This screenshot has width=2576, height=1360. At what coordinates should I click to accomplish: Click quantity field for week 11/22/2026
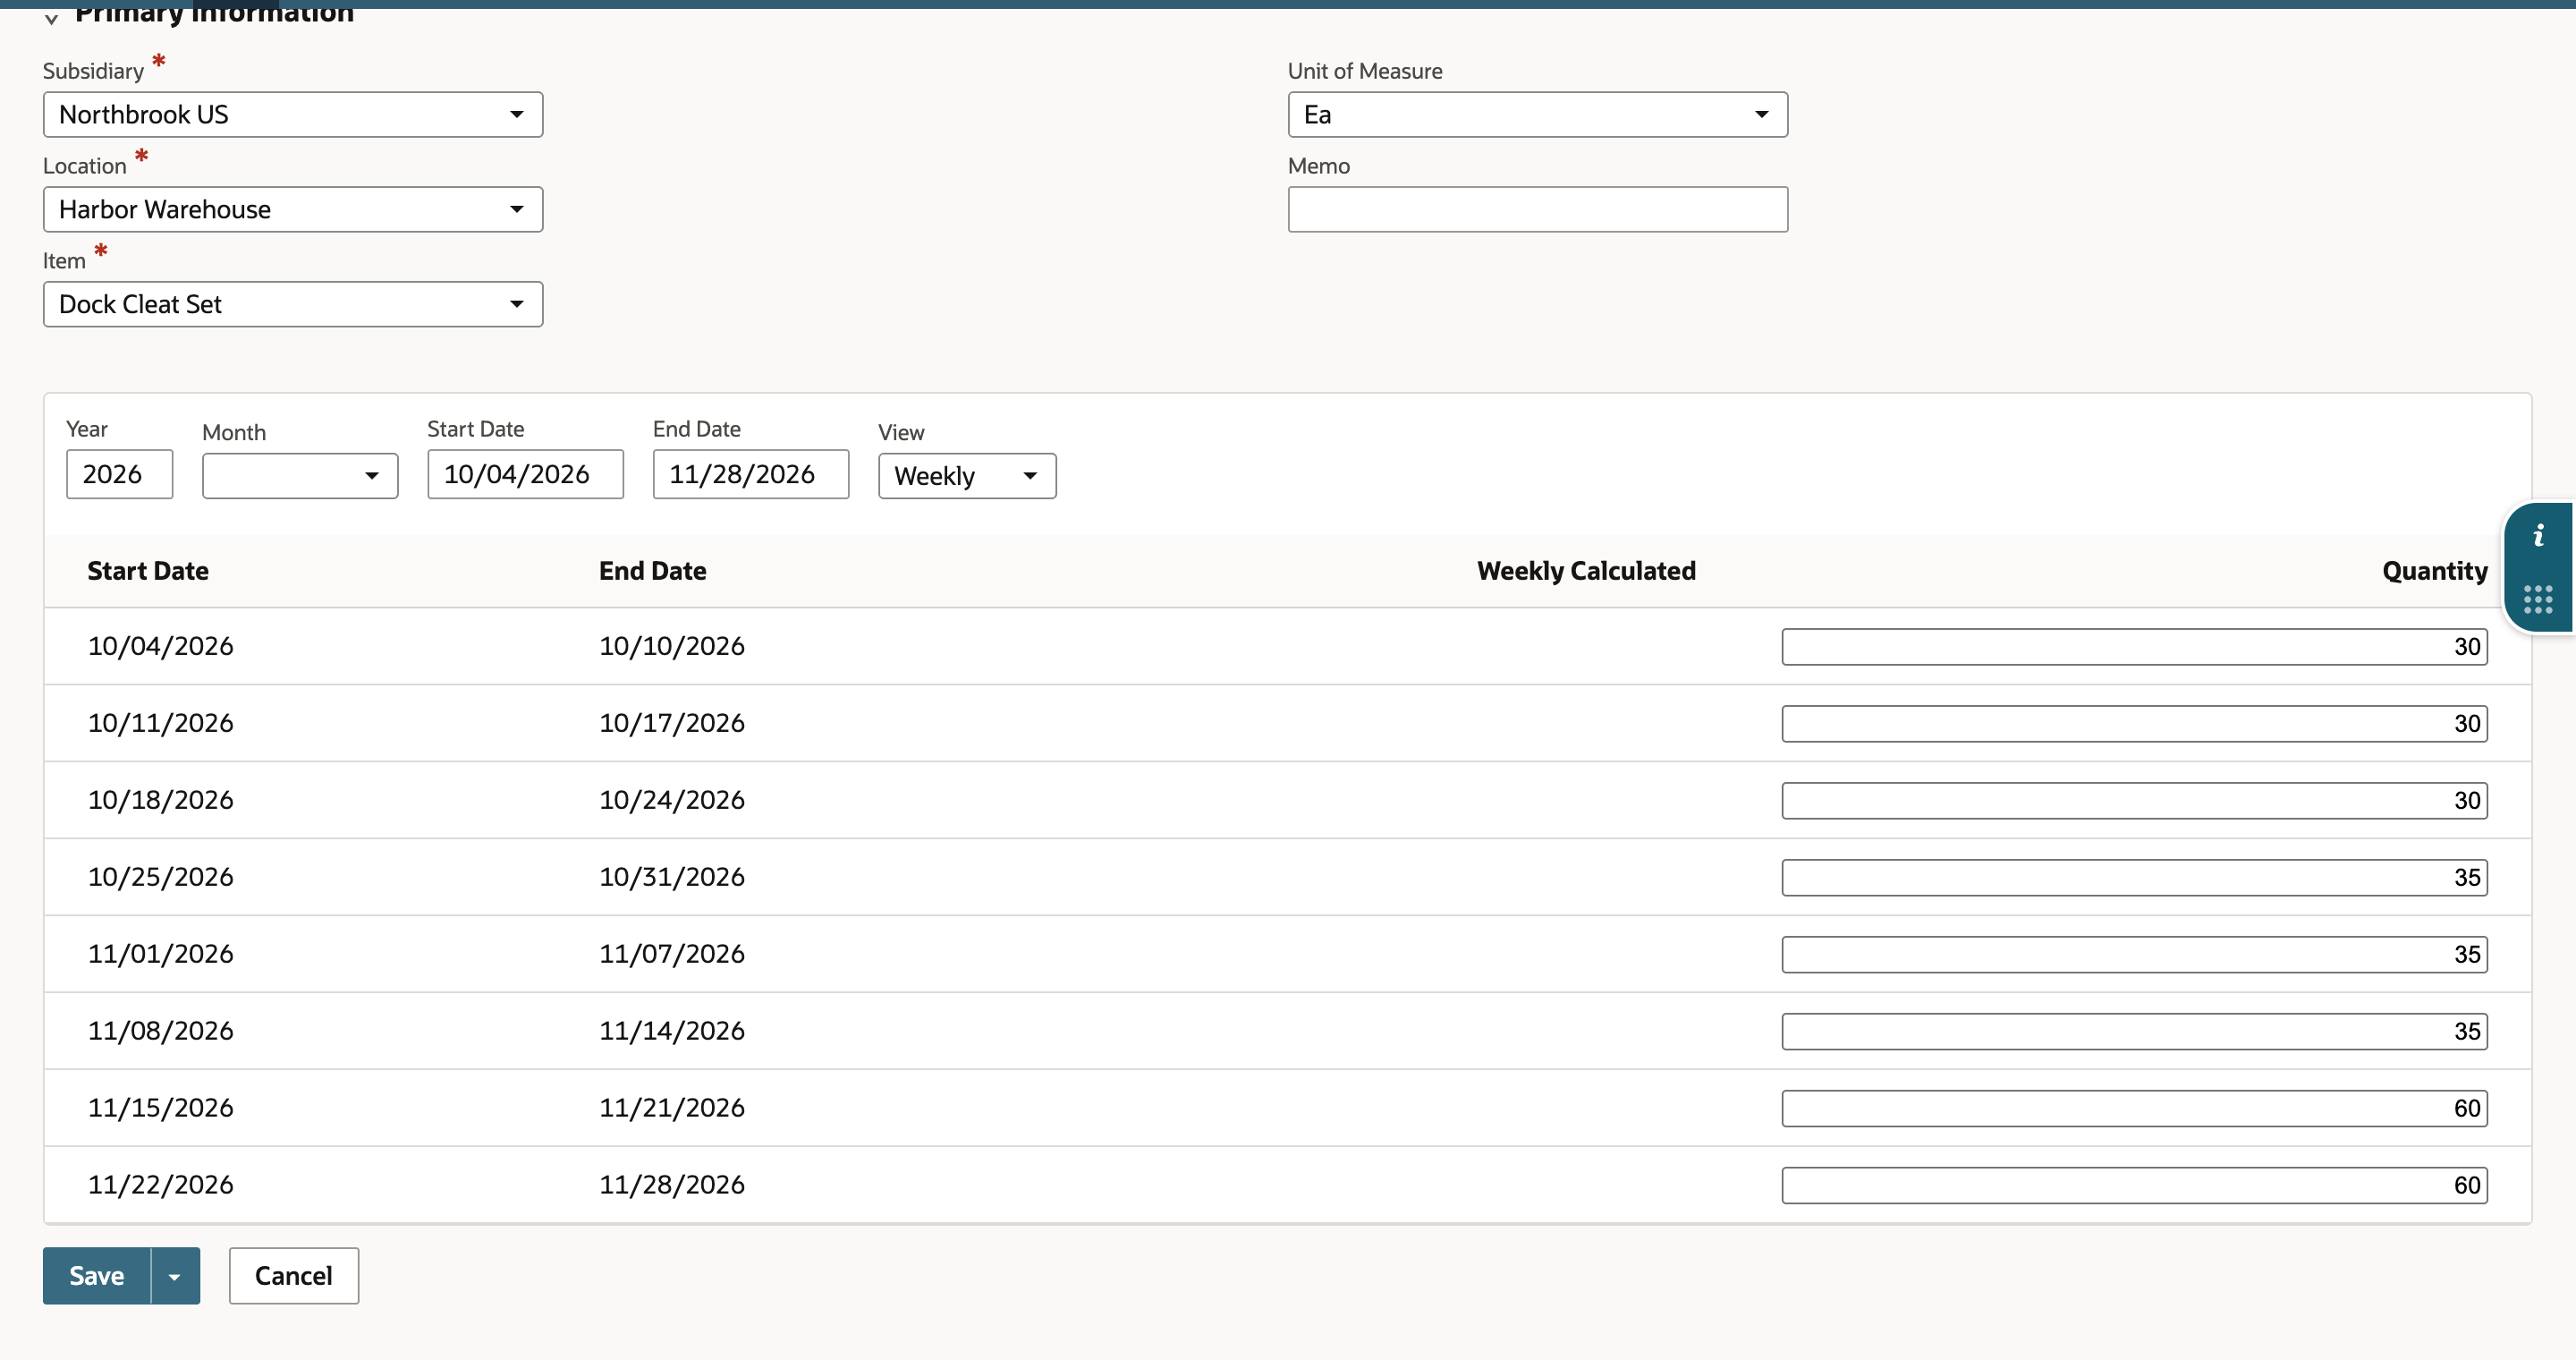click(x=2134, y=1186)
